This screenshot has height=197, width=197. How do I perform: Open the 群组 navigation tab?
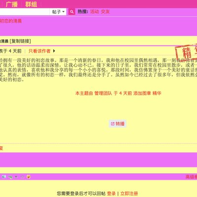pyautogui.click(x=31, y=4)
